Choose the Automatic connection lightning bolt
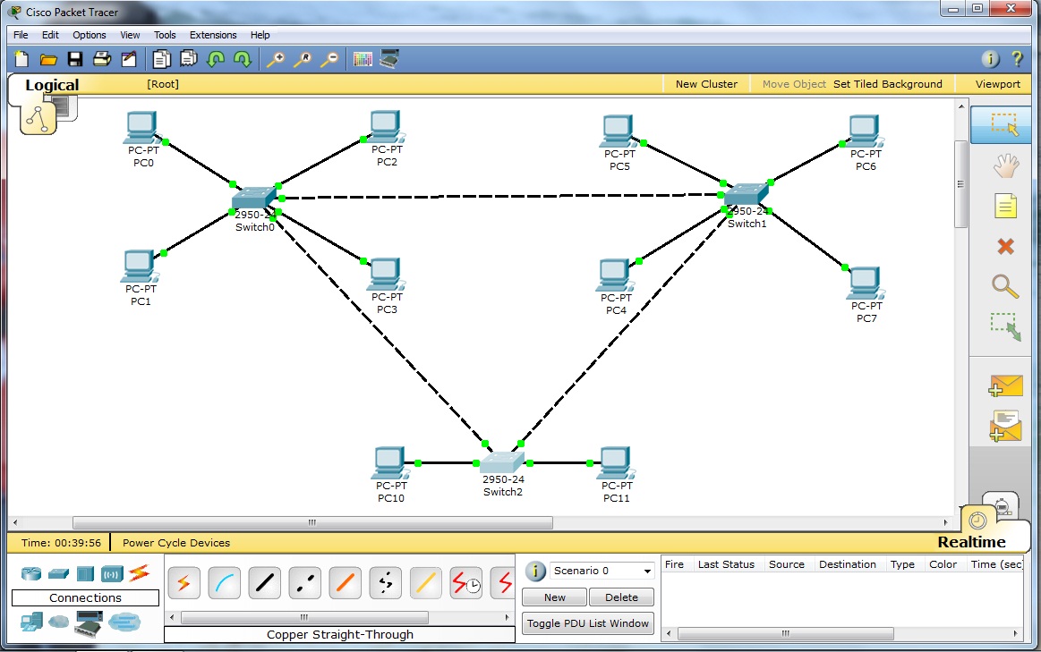 point(183,583)
